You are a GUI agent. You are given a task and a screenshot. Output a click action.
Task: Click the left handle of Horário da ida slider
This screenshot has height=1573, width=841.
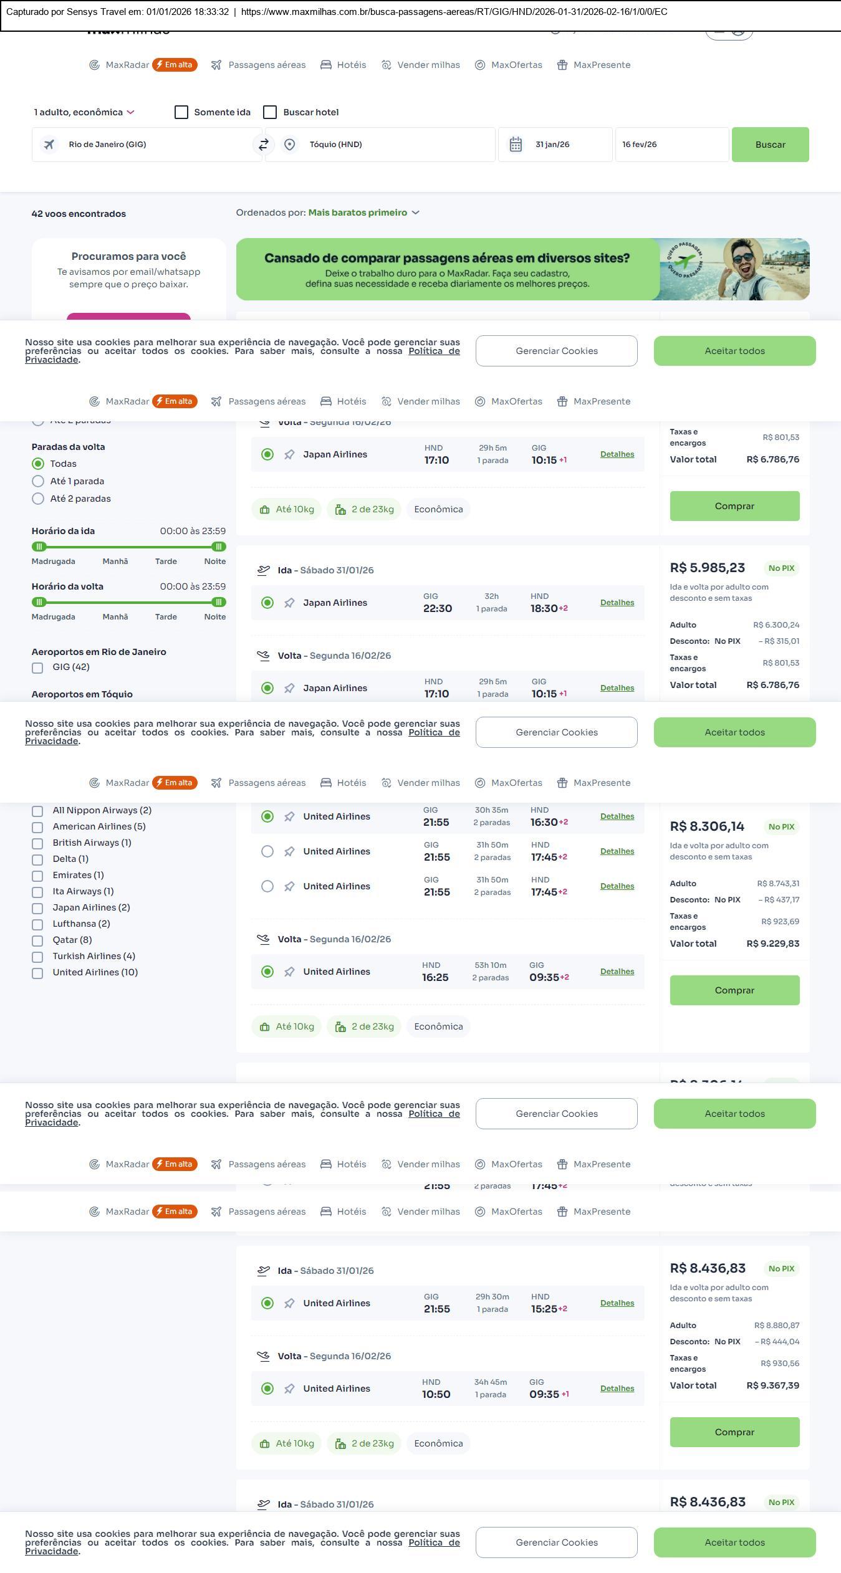coord(39,547)
